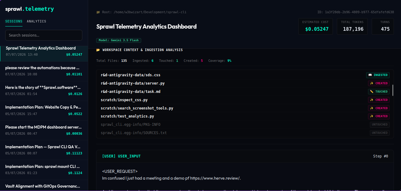The width and height of the screenshot is (401, 191).
Task: Click the Touched: 1 stat
Action: coord(169,61)
